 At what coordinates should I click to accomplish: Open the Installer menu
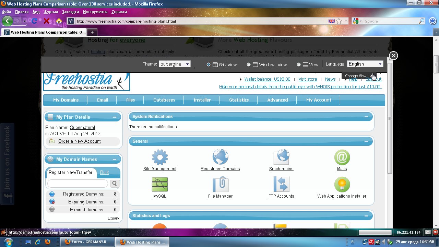click(x=202, y=100)
